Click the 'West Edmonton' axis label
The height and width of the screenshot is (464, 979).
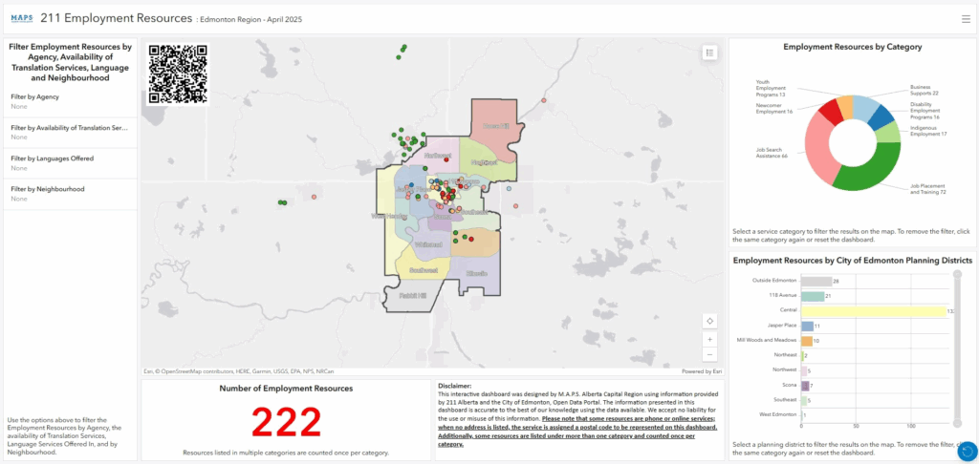pos(780,414)
